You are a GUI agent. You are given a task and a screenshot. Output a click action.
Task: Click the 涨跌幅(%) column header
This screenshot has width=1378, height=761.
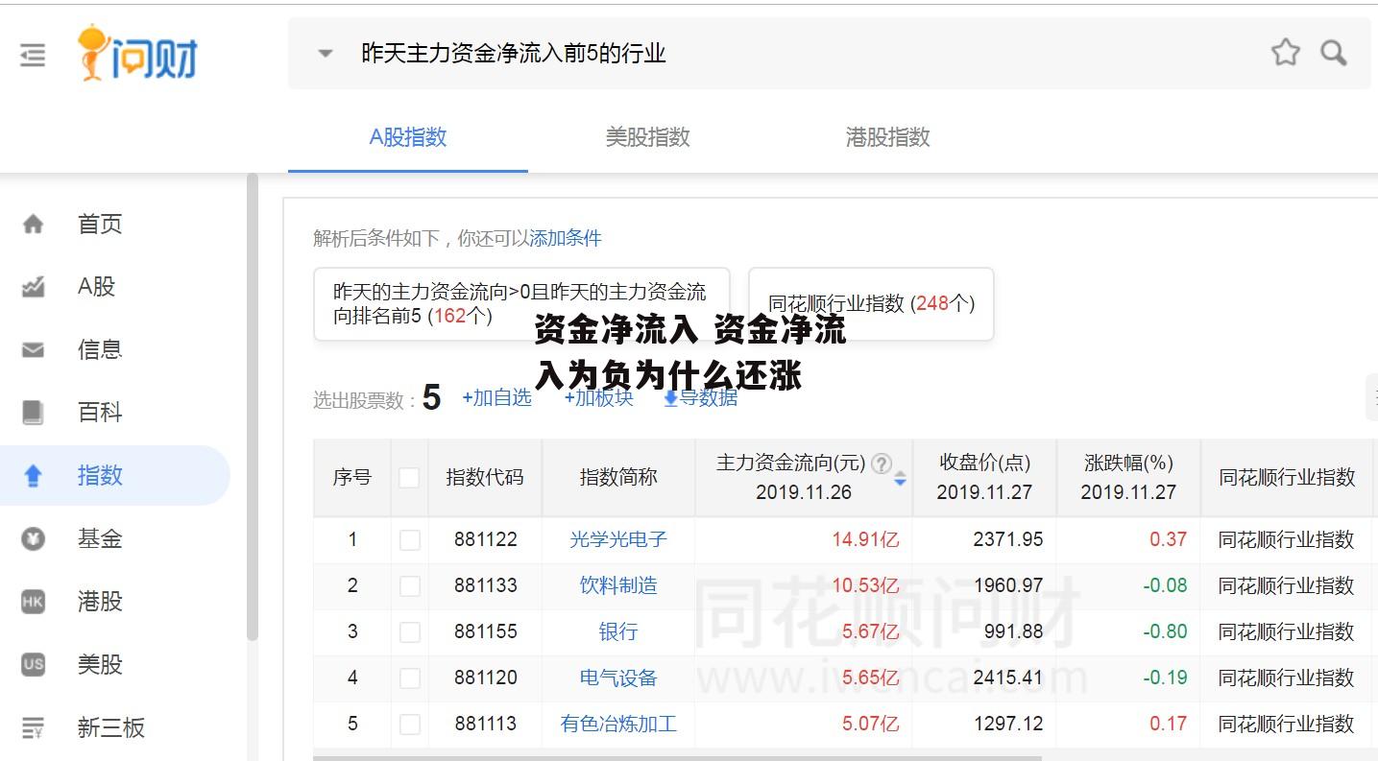click(x=1128, y=478)
